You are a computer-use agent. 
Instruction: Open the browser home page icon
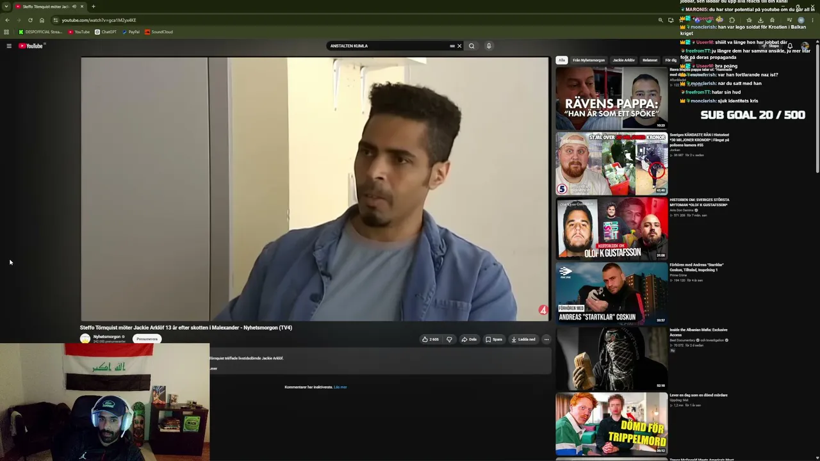(x=42, y=20)
